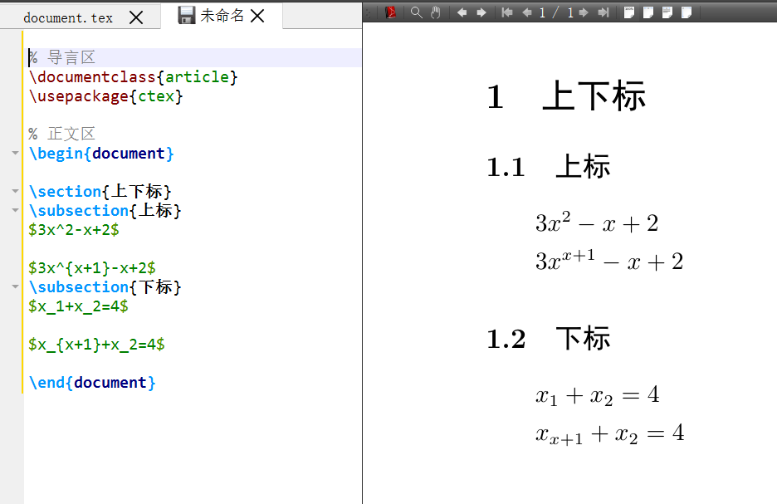Click the % 正文区 comment line

61,134
